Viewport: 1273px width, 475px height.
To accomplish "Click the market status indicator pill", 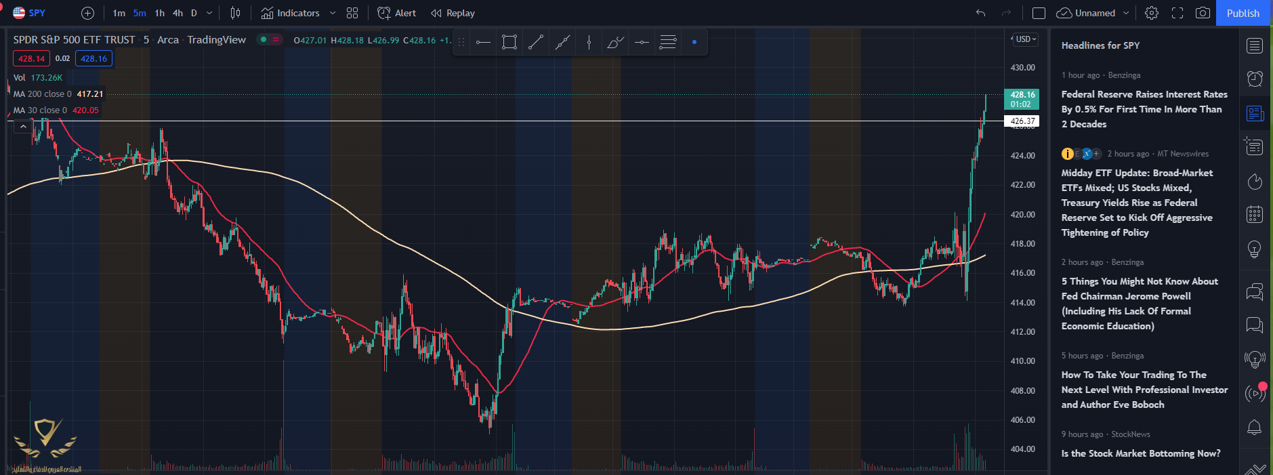I will pos(270,40).
